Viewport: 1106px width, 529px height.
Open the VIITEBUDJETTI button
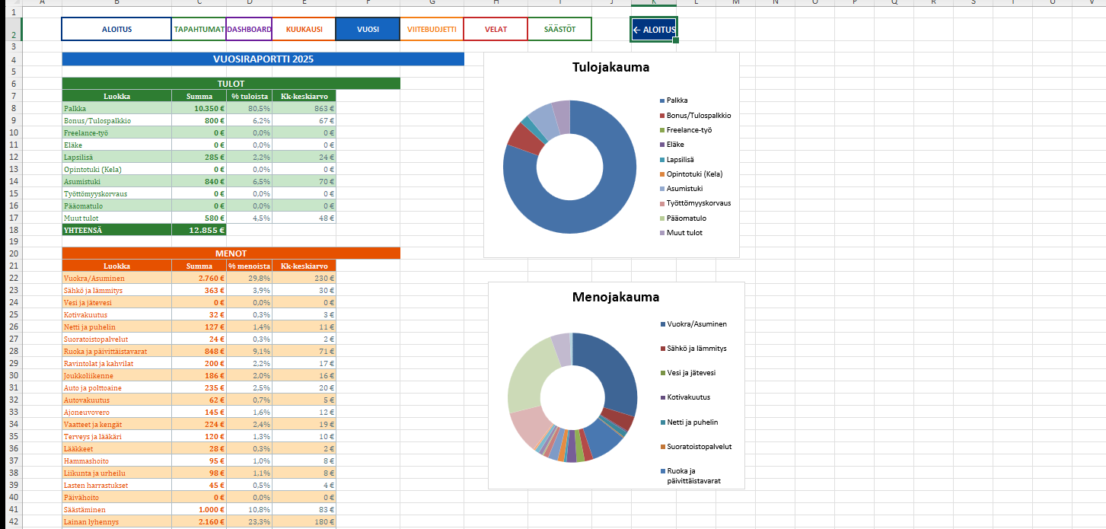coord(432,30)
